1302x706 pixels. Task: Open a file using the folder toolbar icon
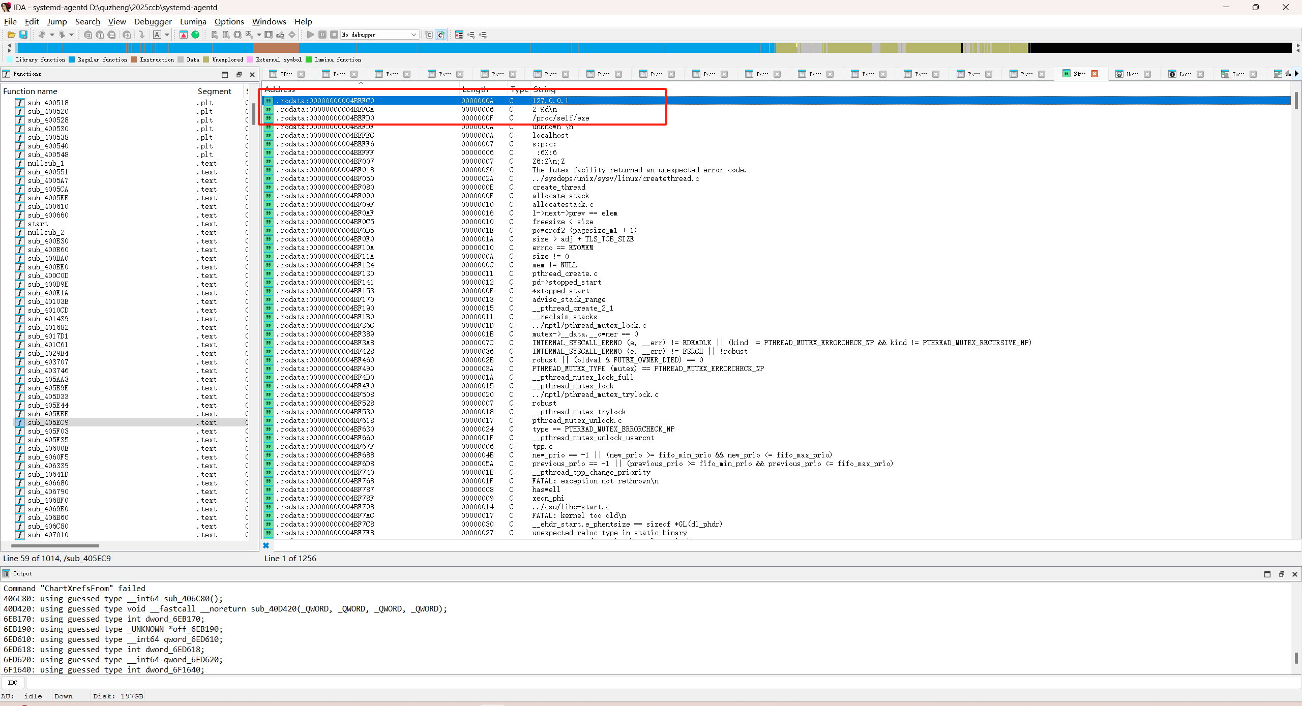point(11,35)
